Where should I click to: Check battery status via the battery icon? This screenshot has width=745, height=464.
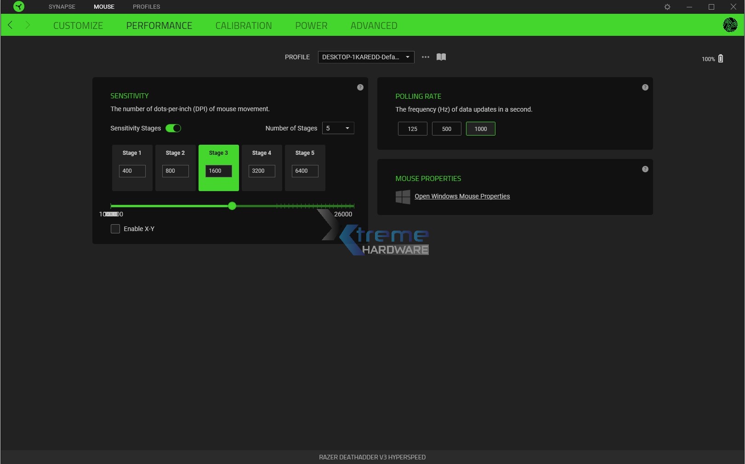click(721, 58)
